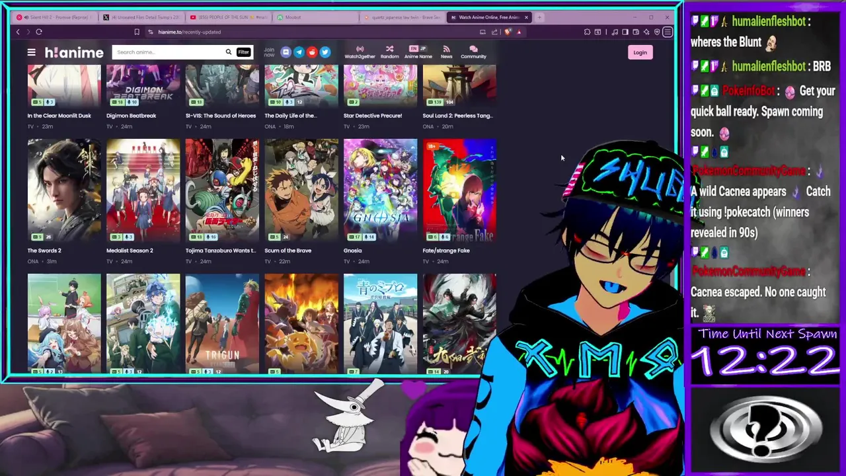The image size is (846, 476).
Task: Open Tojima Tanzaburo Wants poster
Action: 222,190
